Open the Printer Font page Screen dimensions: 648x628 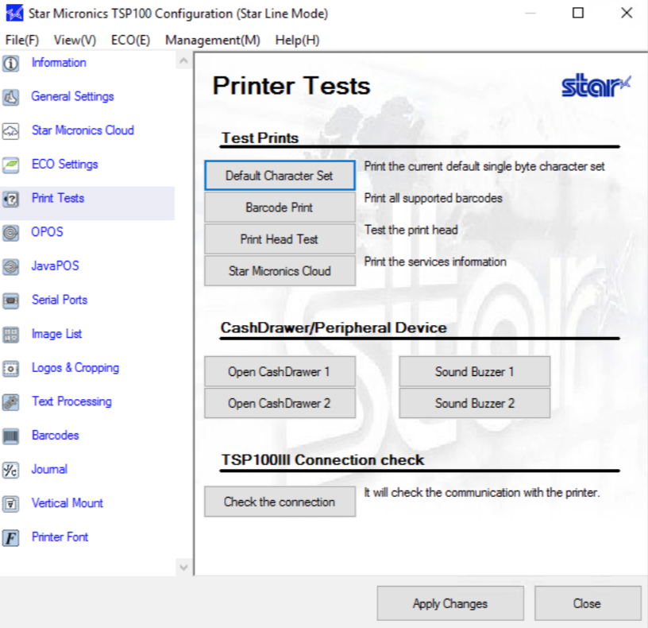coord(60,537)
